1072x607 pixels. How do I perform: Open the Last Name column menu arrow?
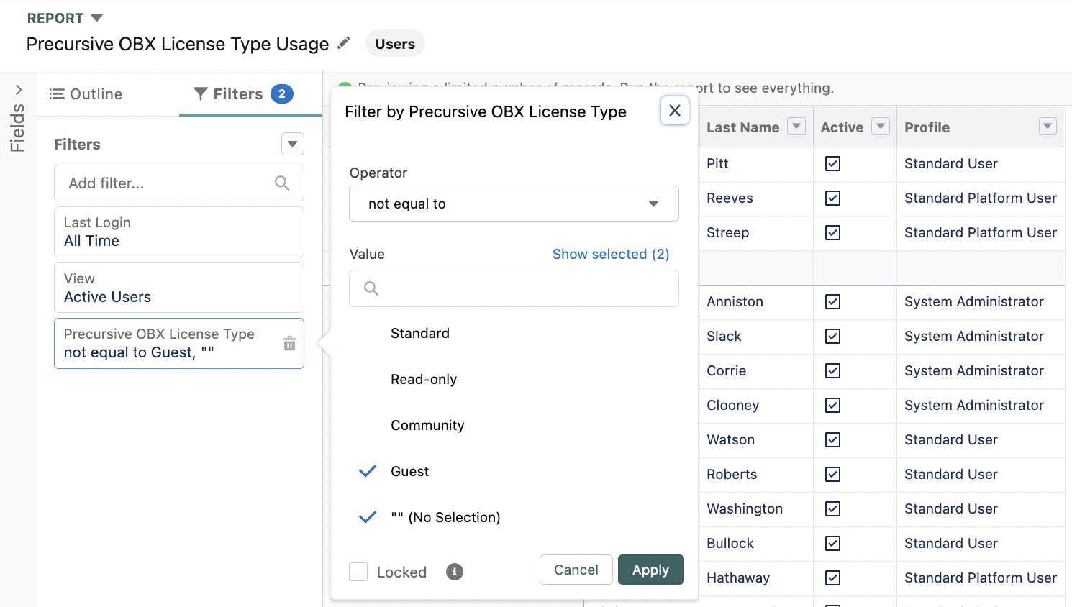pos(796,127)
